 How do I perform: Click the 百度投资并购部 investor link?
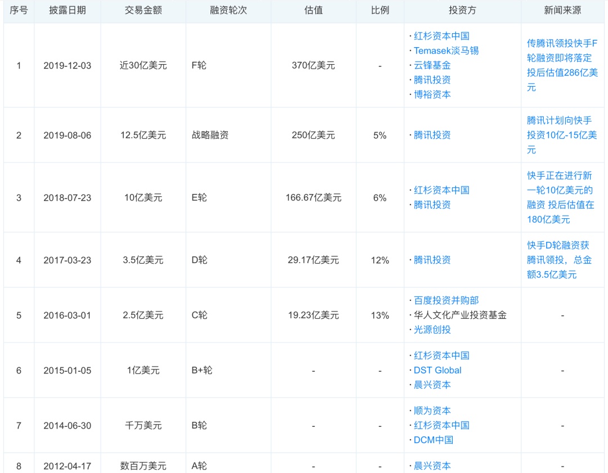point(446,300)
